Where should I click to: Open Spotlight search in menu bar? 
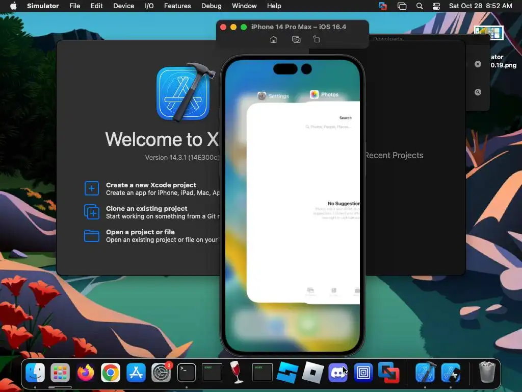(420, 6)
